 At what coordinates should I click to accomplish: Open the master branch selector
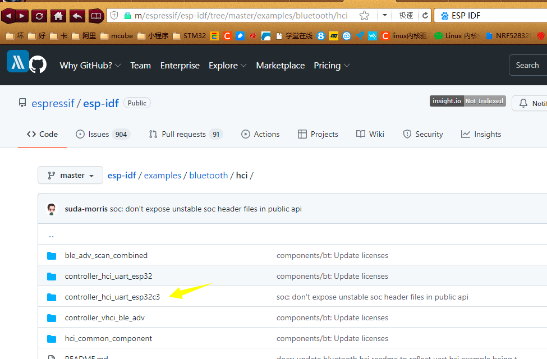[x=71, y=175]
